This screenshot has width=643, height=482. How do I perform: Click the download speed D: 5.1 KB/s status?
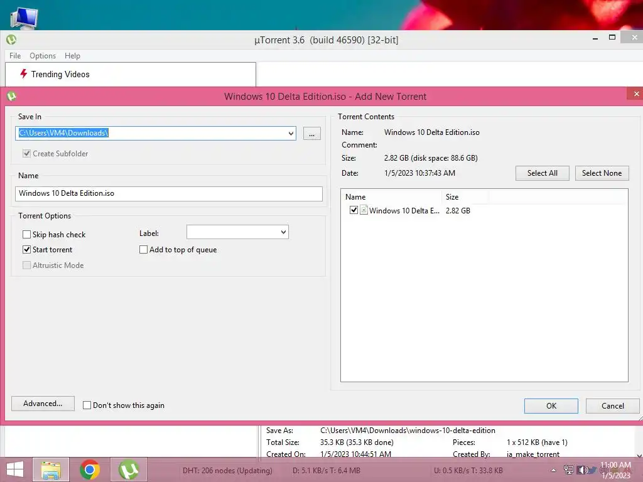coord(327,471)
